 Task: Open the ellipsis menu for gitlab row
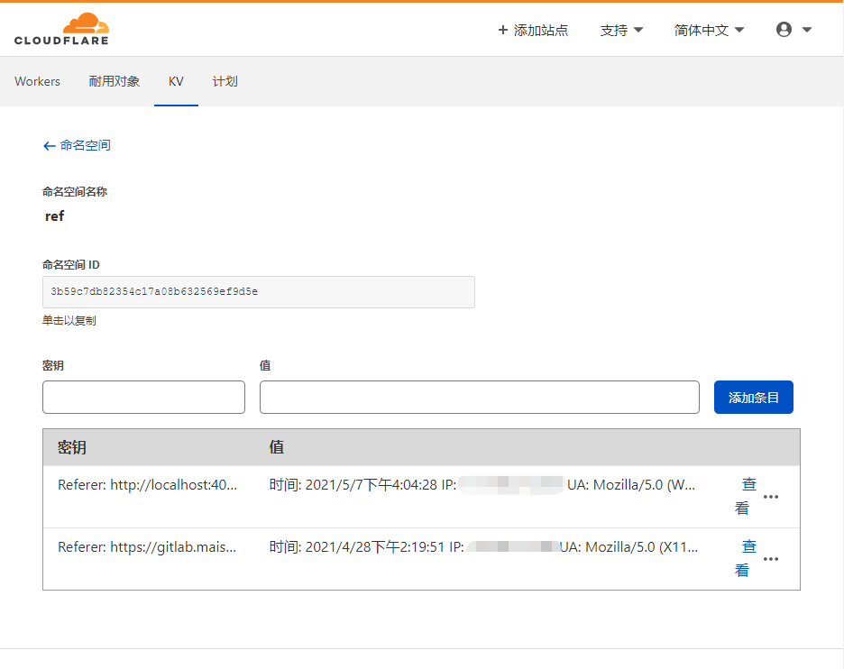(771, 559)
